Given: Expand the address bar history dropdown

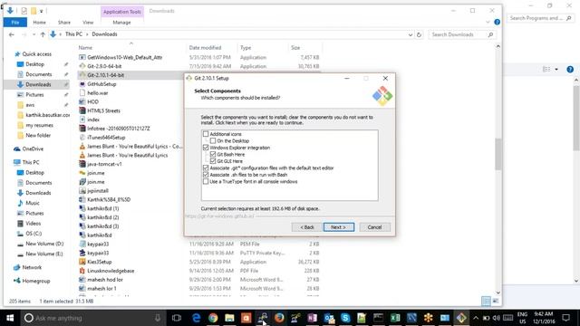Looking at the screenshot, I should (x=411, y=34).
